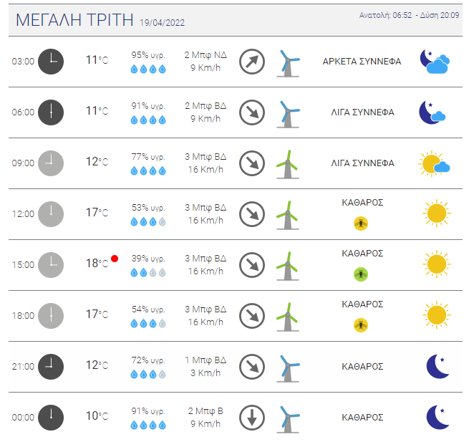Click the green mosquito icon at 15:00
The image size is (474, 442).
[x=361, y=274]
